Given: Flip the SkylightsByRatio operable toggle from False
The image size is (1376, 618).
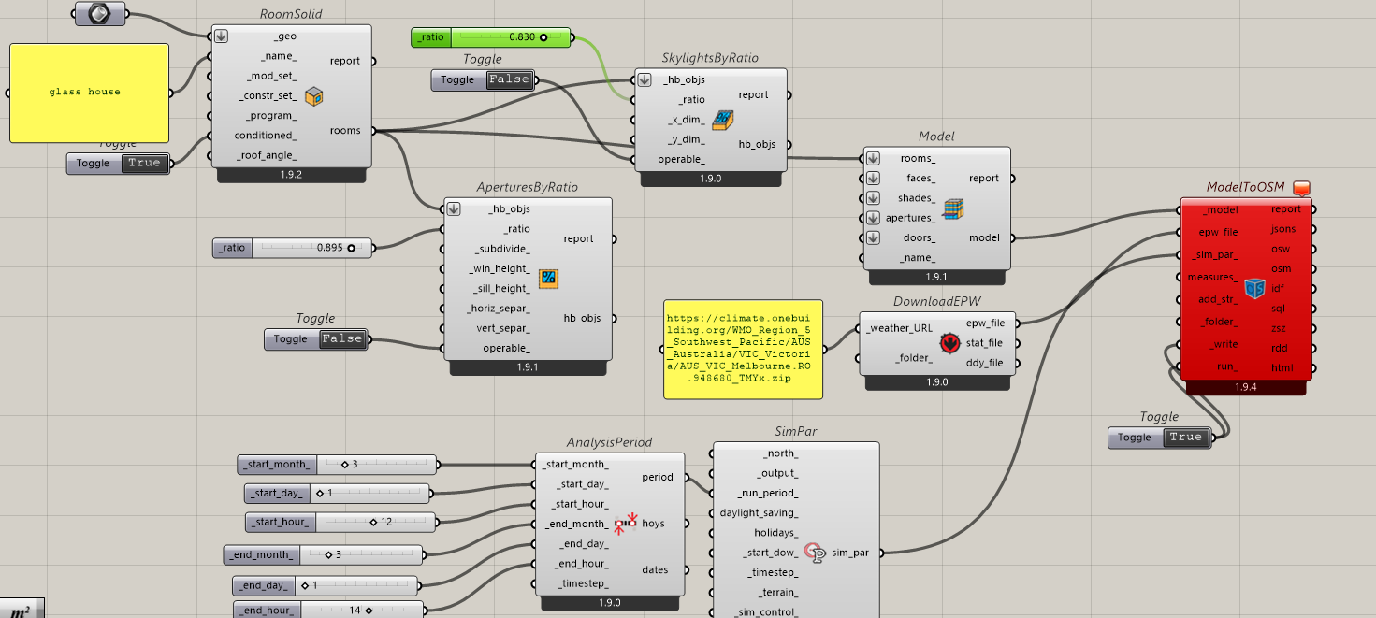Looking at the screenshot, I should click(x=510, y=80).
